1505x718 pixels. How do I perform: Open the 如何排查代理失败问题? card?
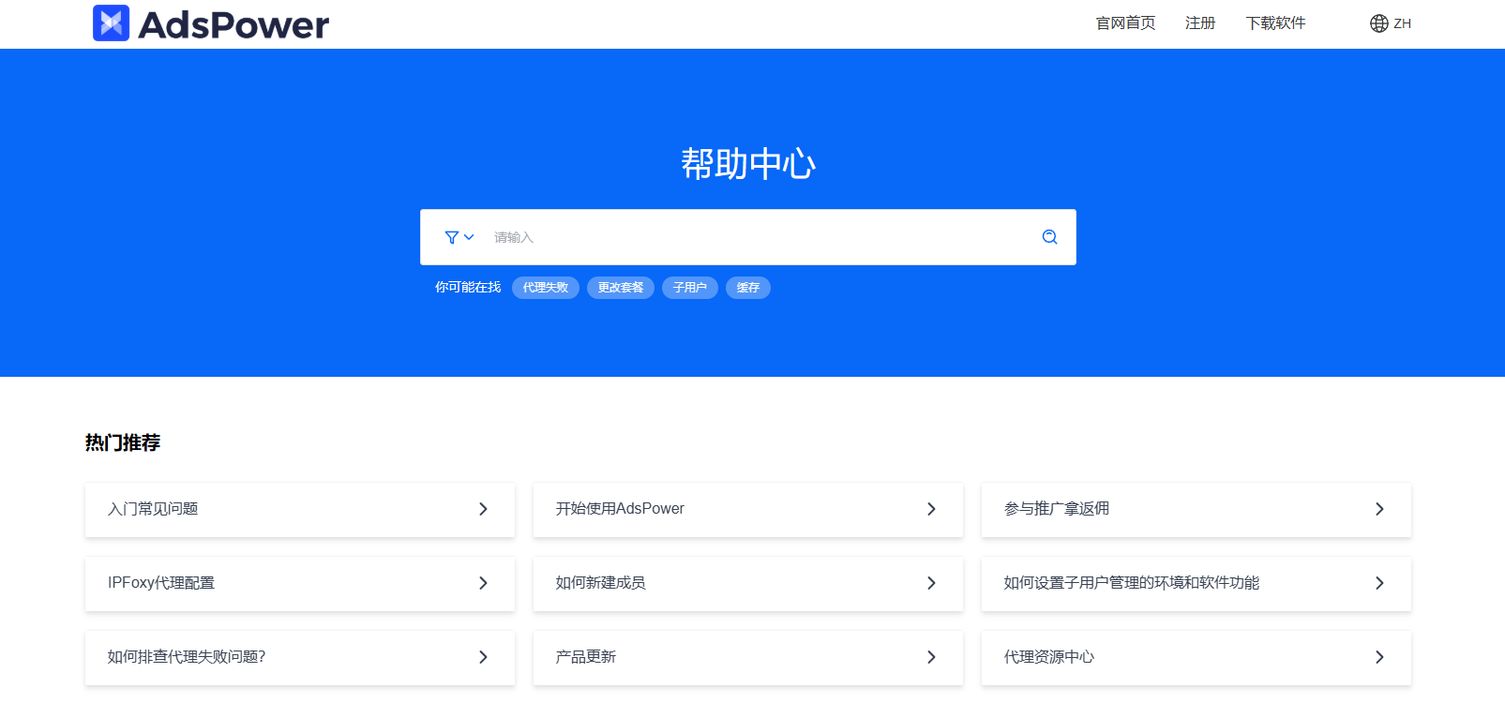[x=300, y=657]
